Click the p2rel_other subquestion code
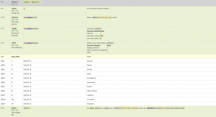This screenshot has width=216, height=117. [15, 57]
